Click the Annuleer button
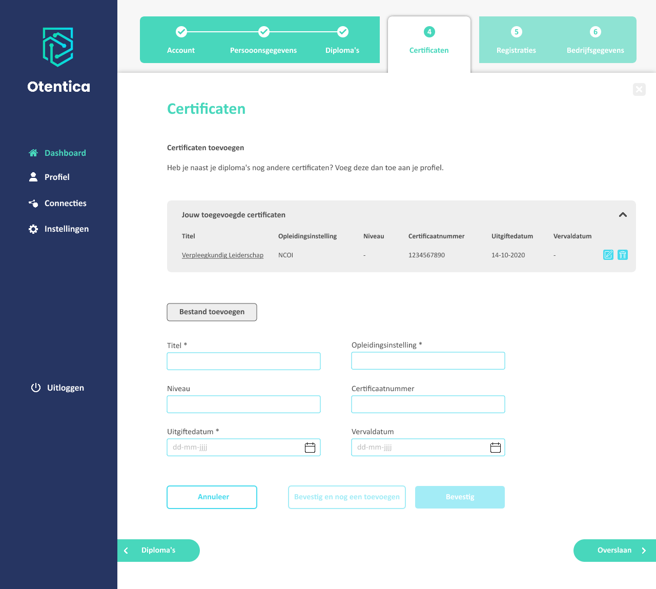This screenshot has height=589, width=656. (212, 497)
